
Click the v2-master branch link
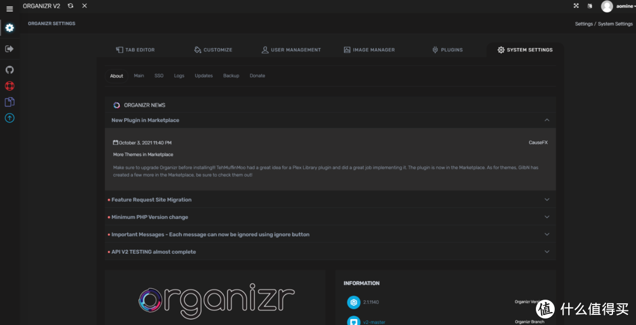pyautogui.click(x=373, y=322)
